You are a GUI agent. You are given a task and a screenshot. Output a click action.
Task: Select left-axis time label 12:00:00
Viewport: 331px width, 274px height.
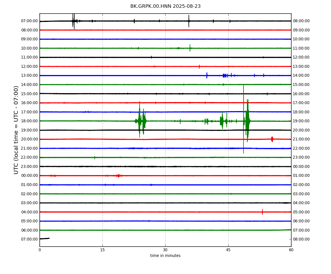30,66
